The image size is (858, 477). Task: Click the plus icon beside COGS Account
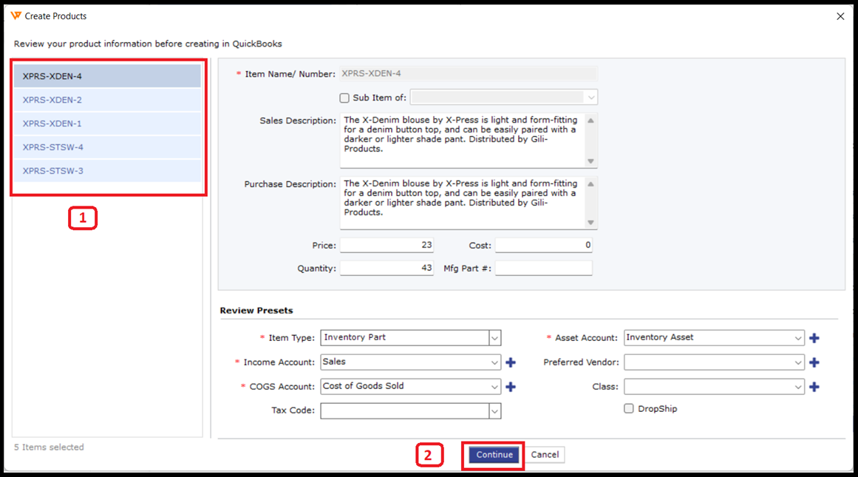click(x=510, y=387)
